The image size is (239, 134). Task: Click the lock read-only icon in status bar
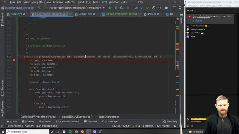click(175, 126)
